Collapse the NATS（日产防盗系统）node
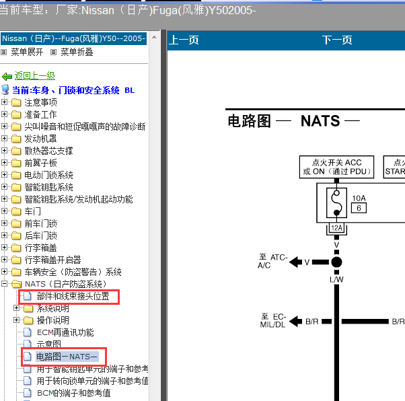Screen dimensions: 405x401 pos(4,283)
